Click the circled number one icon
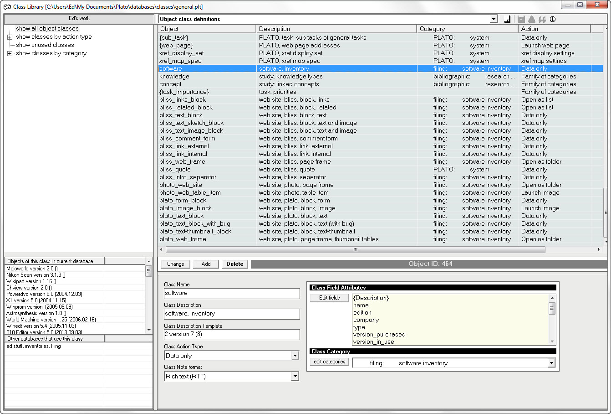 [553, 19]
